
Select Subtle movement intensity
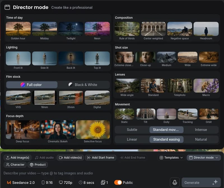tap(132, 130)
